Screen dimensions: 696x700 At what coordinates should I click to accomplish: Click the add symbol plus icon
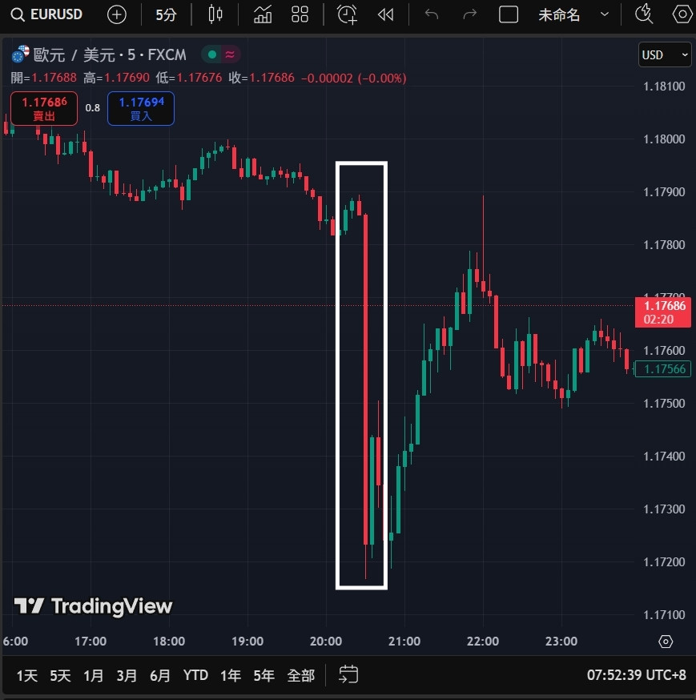[x=117, y=14]
